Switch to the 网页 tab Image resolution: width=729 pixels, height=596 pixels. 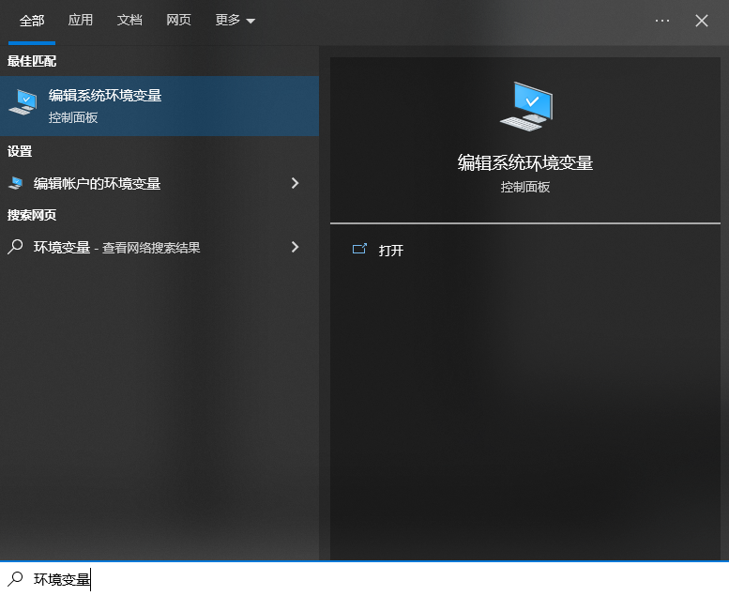click(x=178, y=20)
